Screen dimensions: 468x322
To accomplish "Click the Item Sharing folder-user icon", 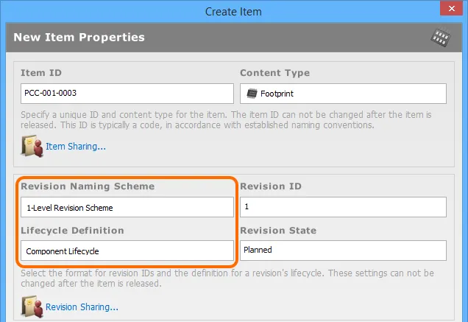I will pyautogui.click(x=32, y=146).
